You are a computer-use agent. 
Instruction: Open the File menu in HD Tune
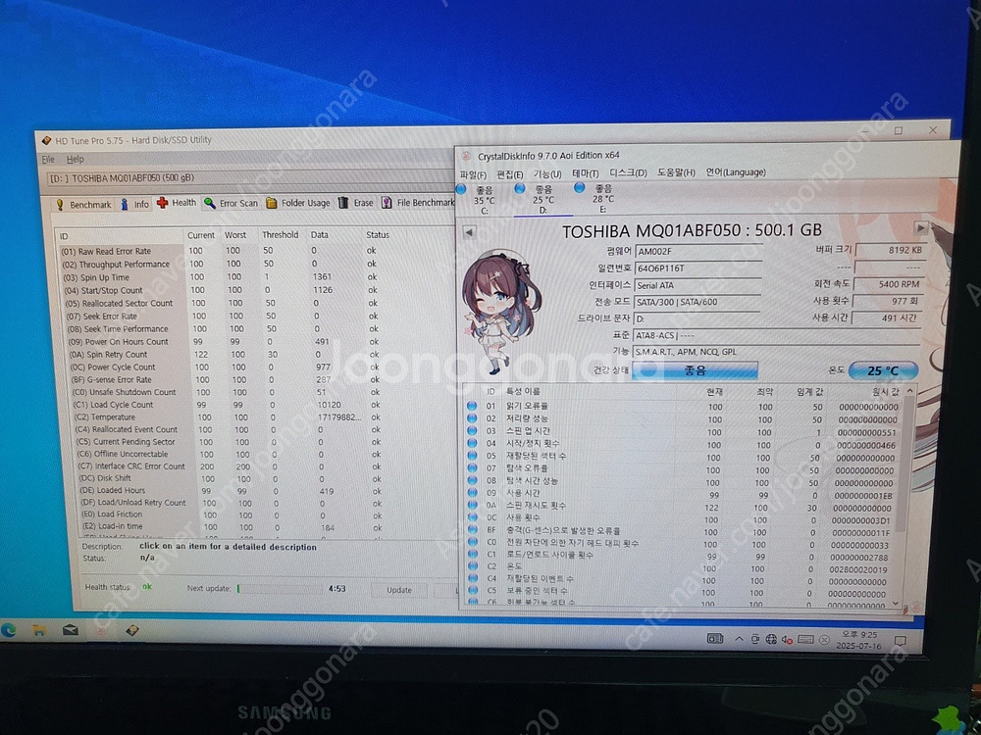coord(48,160)
